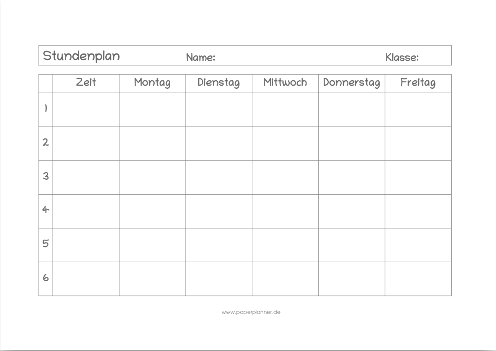Click the Zeit cell in row 4
The width and height of the screenshot is (496, 351).
click(x=86, y=211)
